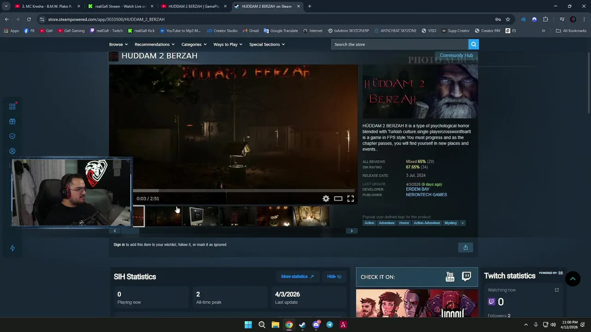The height and width of the screenshot is (332, 591).
Task: Open the Community Hub button
Action: pos(456,55)
